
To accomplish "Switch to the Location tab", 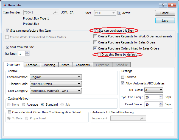I will [x=32, y=65].
